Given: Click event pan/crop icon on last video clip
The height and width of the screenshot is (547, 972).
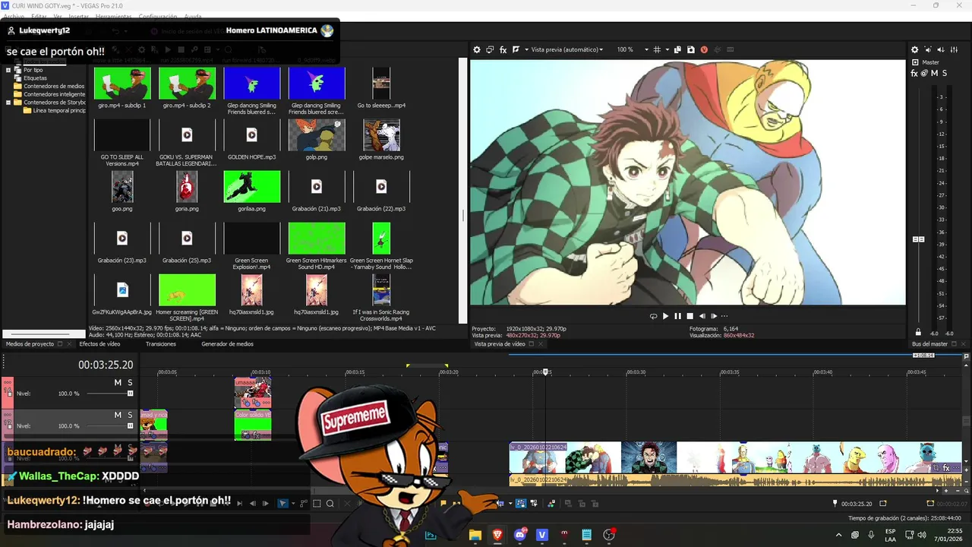Looking at the screenshot, I should coord(936,468).
